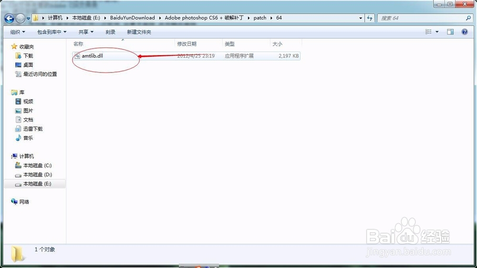Click the change view icon

tap(428, 31)
